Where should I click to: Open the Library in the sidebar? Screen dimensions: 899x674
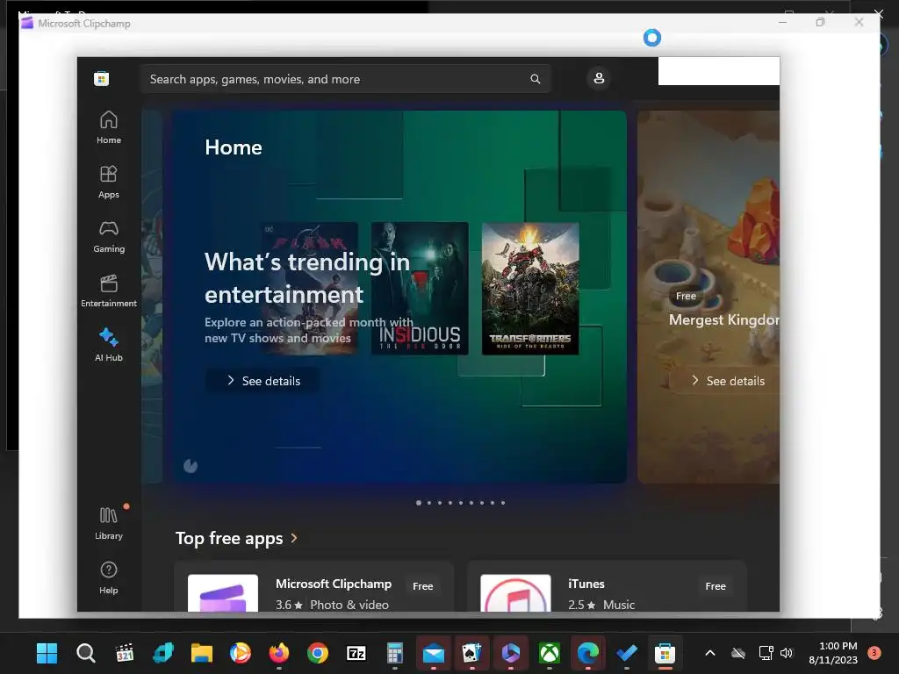click(108, 523)
